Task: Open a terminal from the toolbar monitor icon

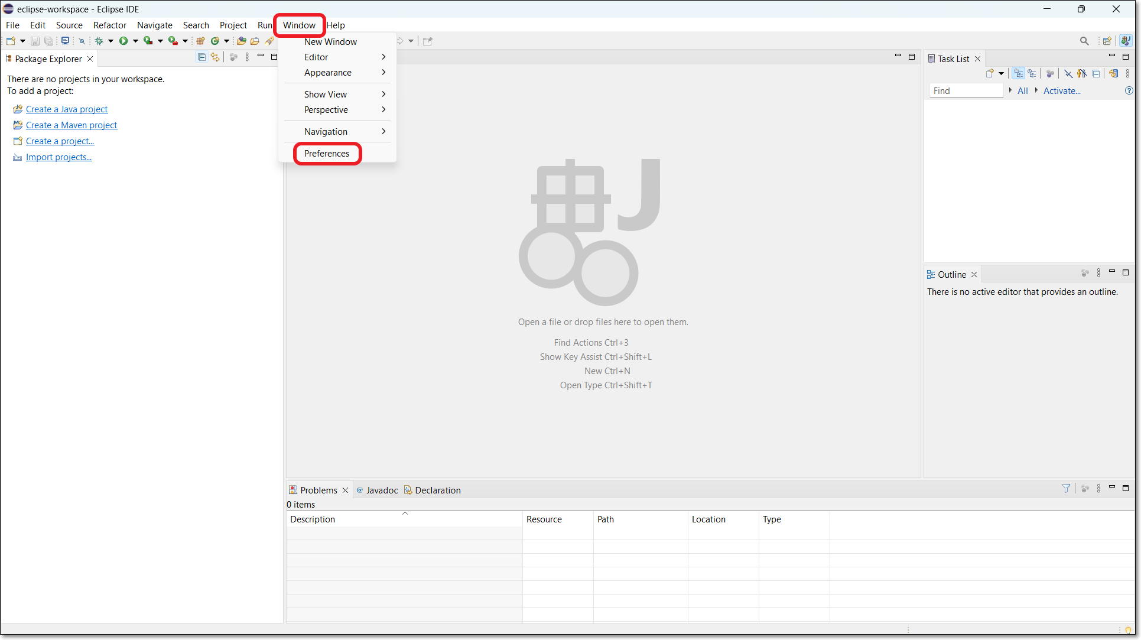Action: point(65,41)
